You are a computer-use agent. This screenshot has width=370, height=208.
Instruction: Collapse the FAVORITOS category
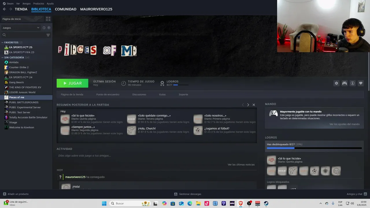point(3,42)
